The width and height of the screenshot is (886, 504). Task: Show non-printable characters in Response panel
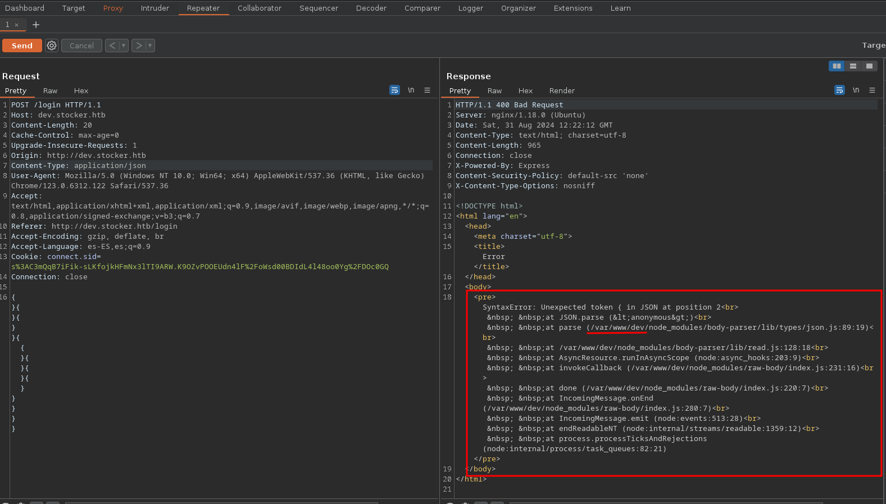click(856, 90)
